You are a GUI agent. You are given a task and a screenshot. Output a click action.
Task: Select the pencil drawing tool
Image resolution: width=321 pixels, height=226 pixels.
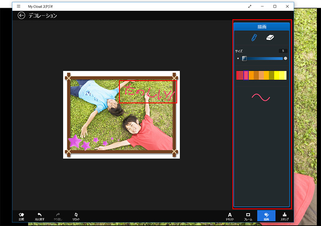click(x=254, y=38)
